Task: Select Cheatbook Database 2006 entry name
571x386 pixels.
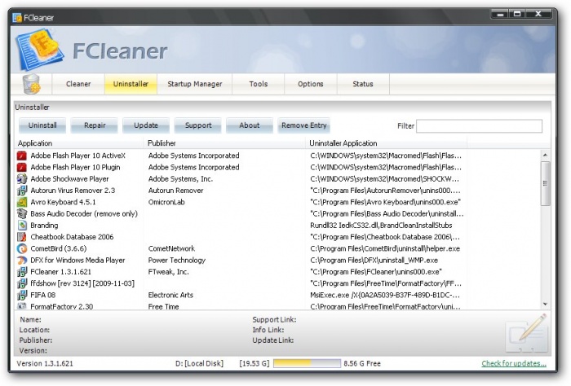Action: pos(72,237)
